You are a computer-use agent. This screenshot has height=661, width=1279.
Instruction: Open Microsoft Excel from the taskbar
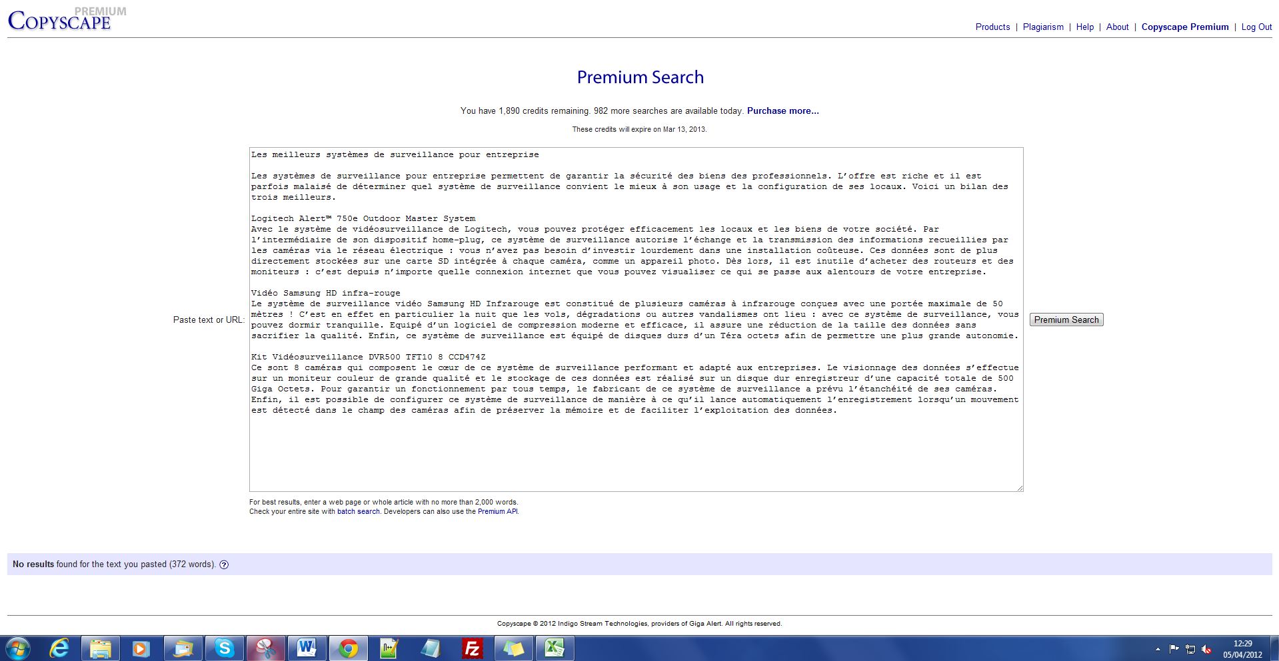[x=555, y=648]
